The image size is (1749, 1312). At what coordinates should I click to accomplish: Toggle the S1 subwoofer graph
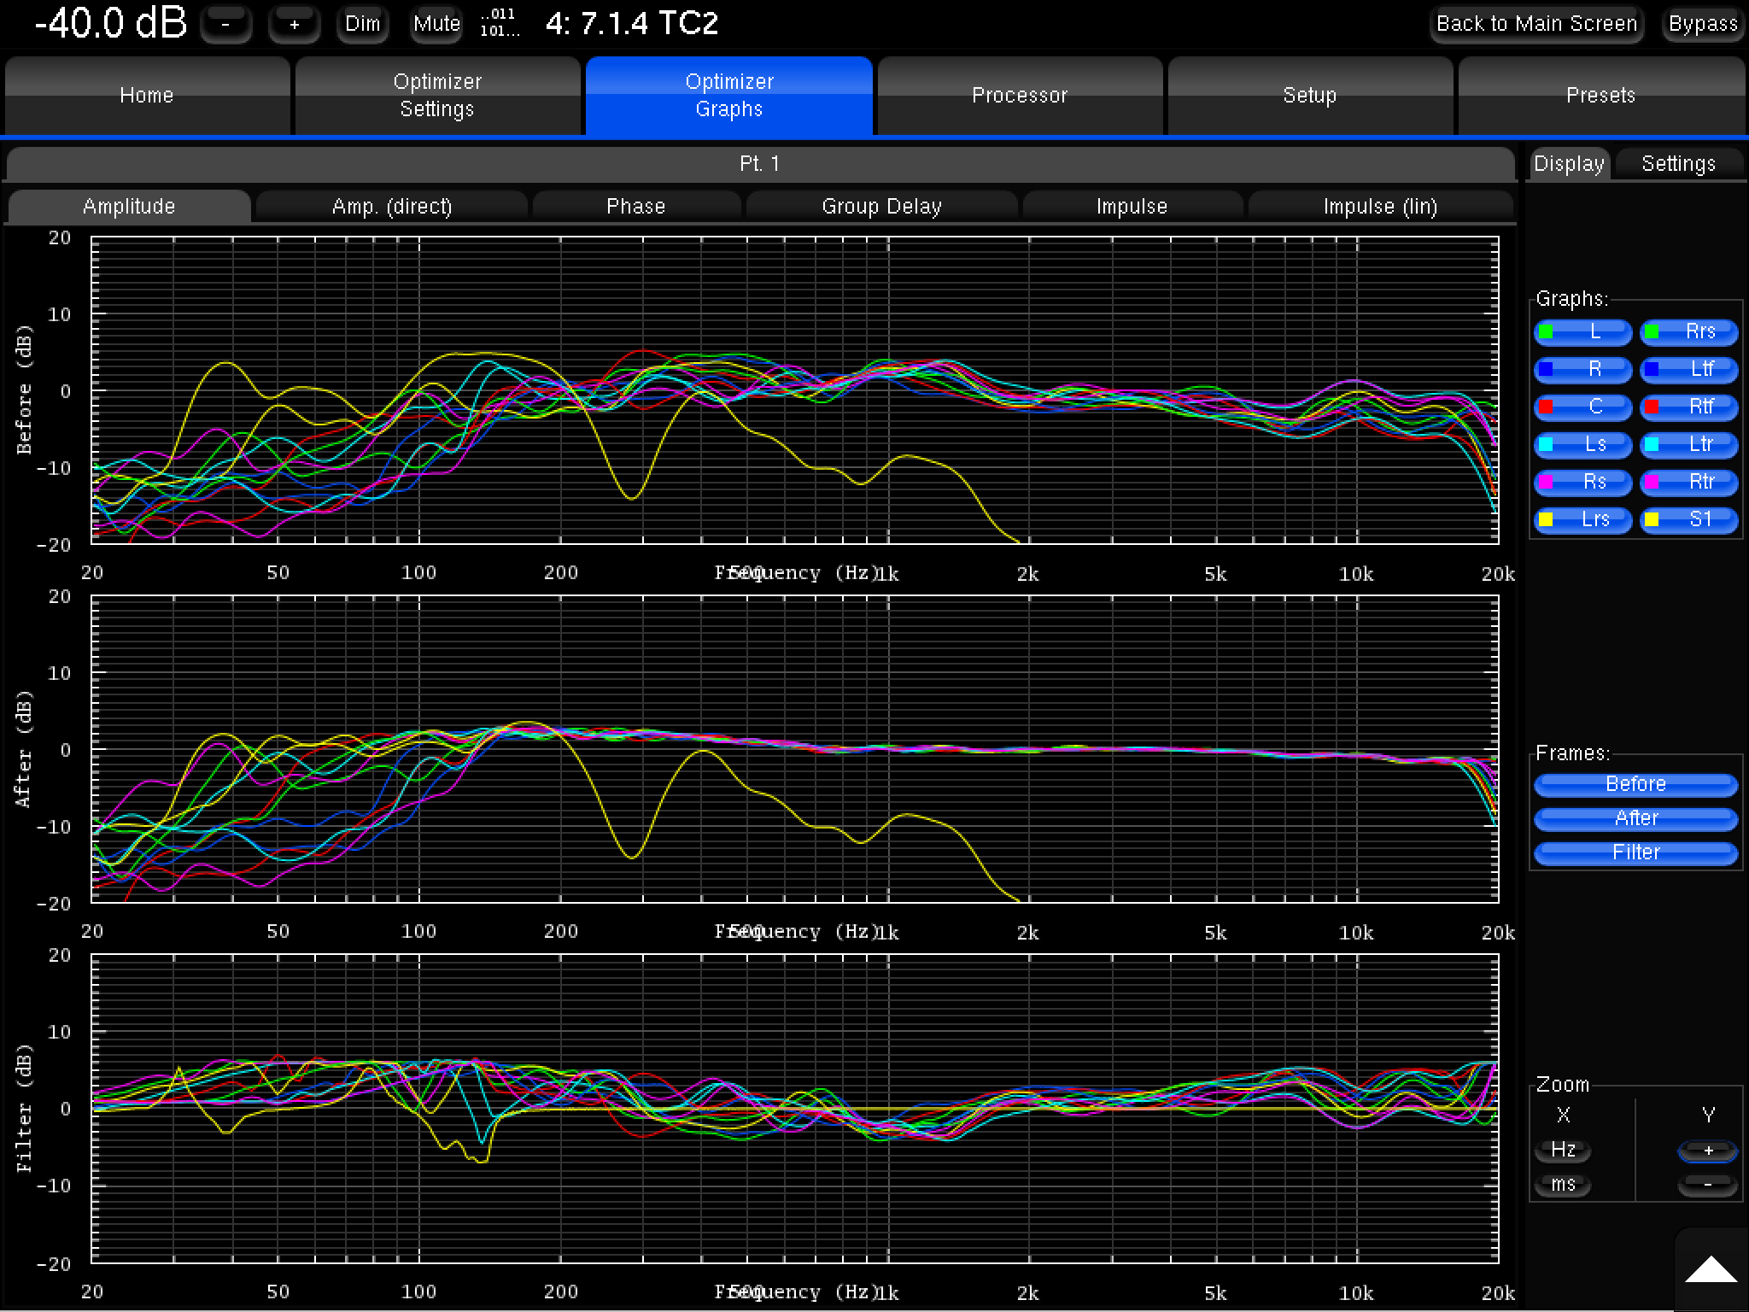pos(1689,519)
